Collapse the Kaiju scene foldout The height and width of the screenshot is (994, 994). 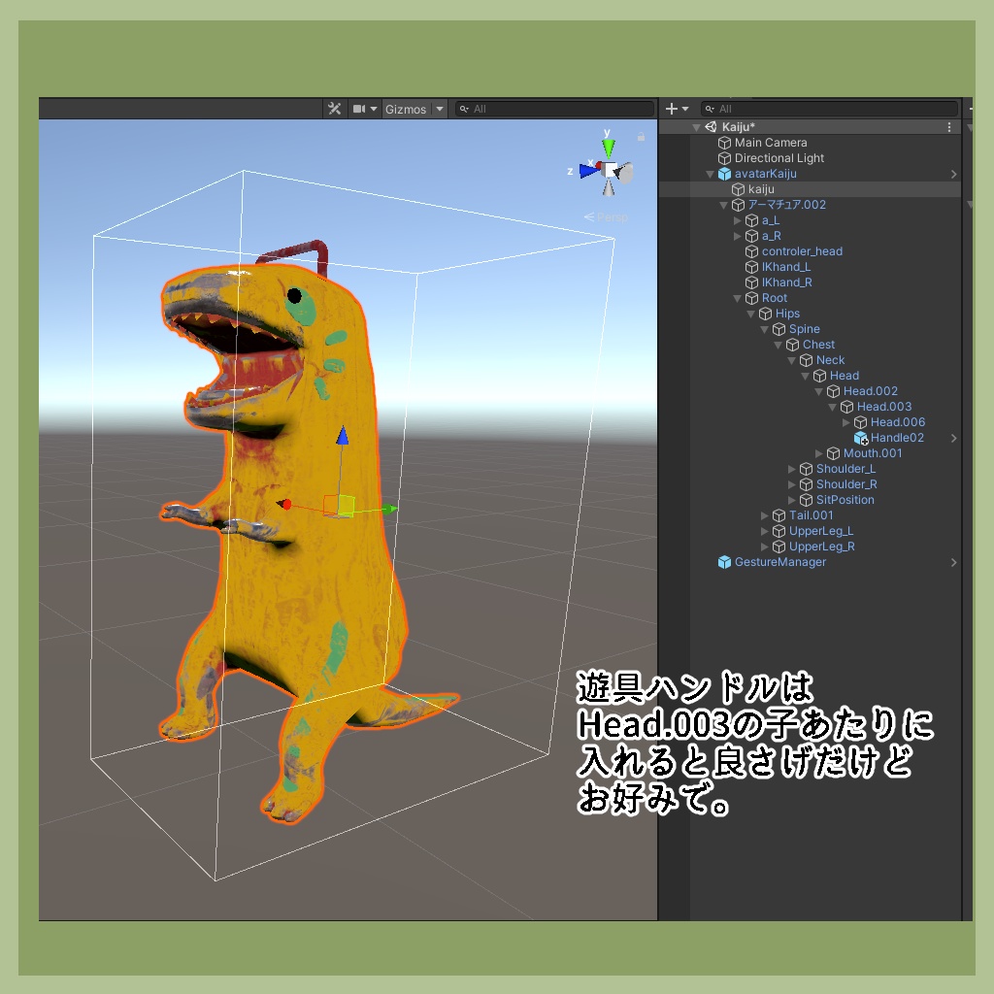[x=697, y=127]
